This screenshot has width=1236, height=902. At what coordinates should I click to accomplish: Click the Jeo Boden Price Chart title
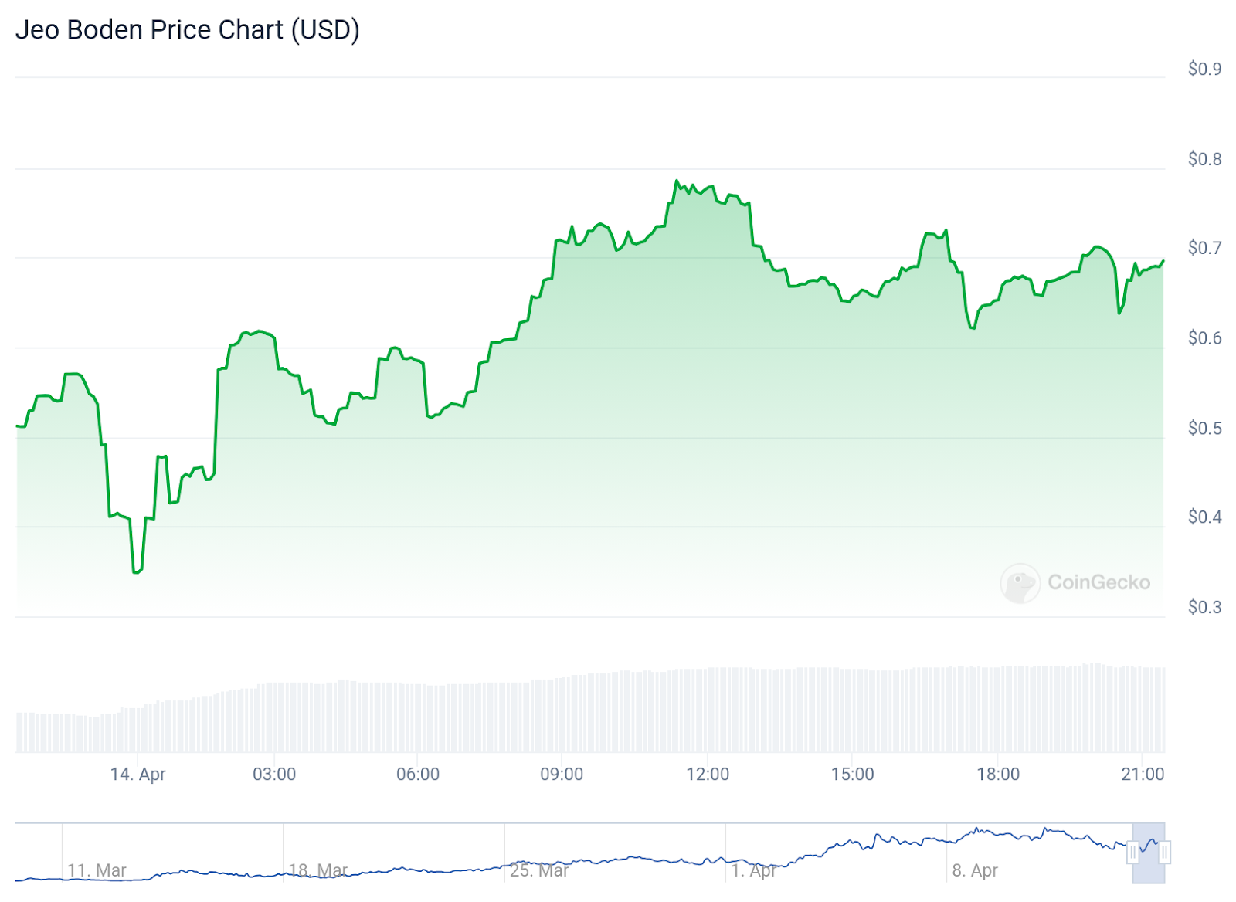coord(188,30)
